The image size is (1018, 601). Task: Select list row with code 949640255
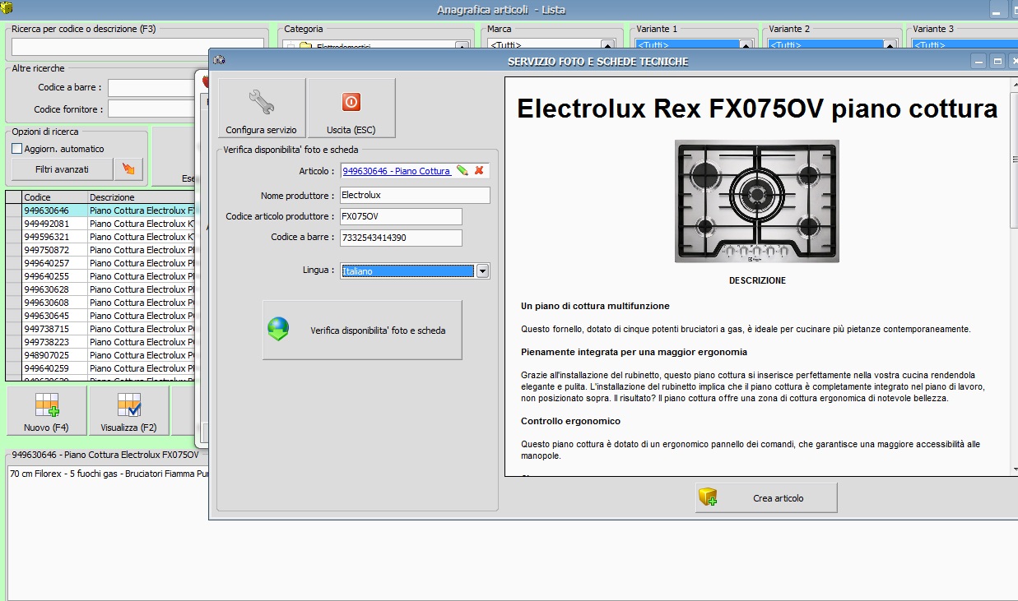click(100, 276)
